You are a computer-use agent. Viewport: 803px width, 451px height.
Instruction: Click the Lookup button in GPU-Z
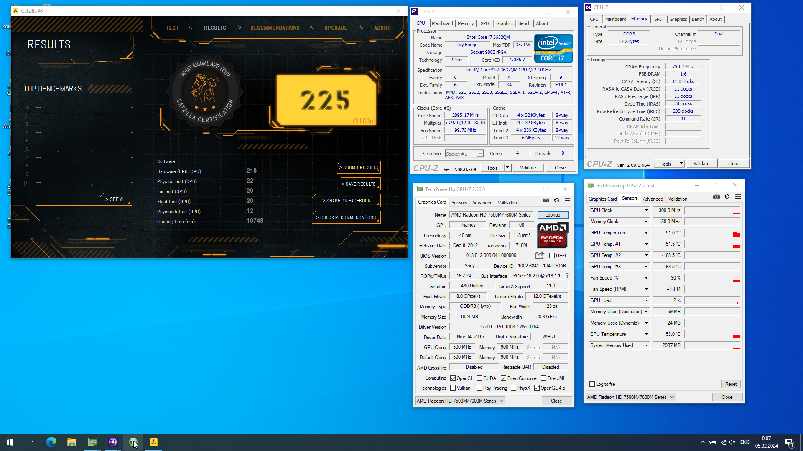coord(553,215)
